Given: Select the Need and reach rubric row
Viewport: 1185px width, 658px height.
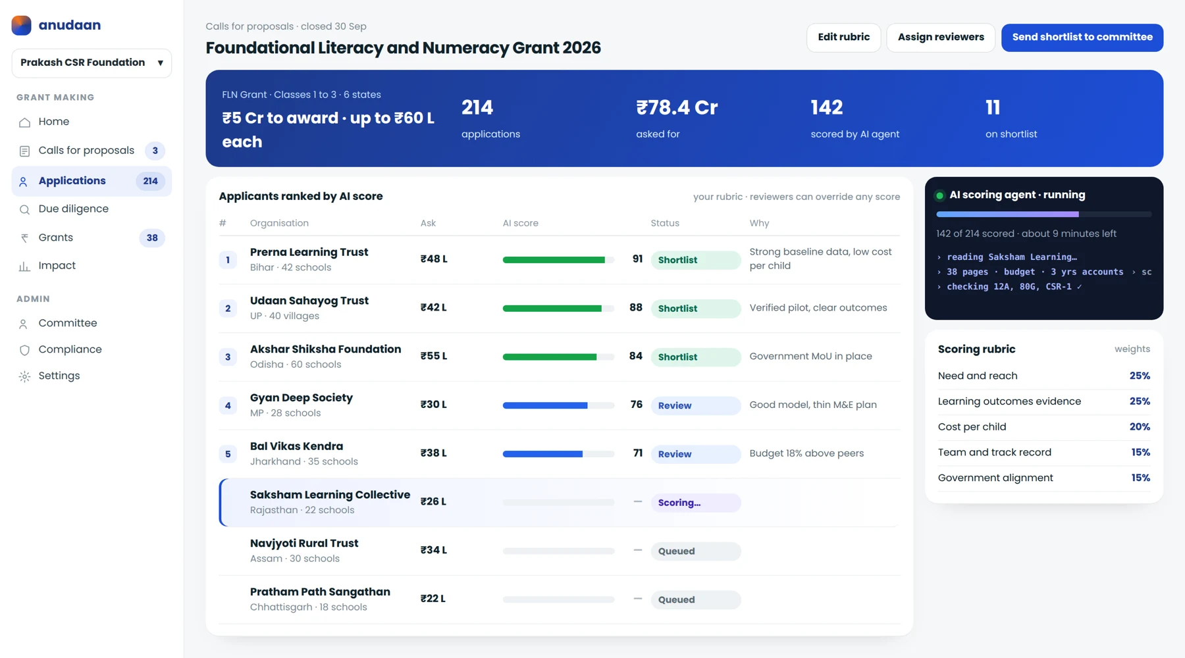Looking at the screenshot, I should coord(1044,376).
